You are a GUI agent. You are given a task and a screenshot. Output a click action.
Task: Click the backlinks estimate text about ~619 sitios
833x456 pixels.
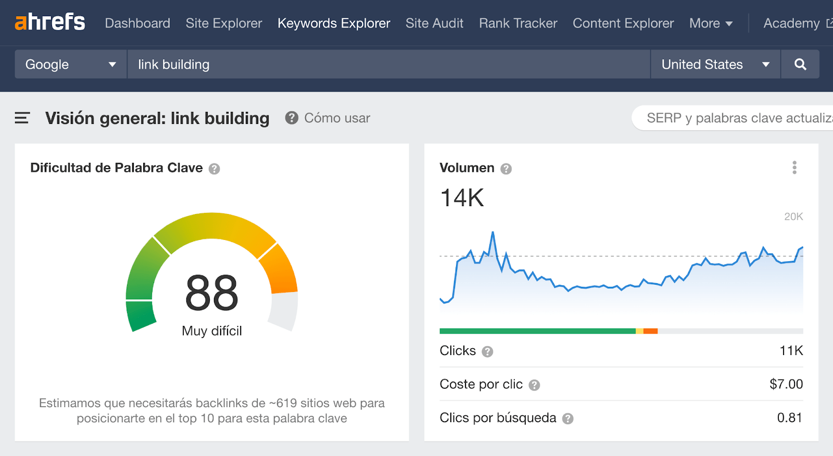pos(212,411)
